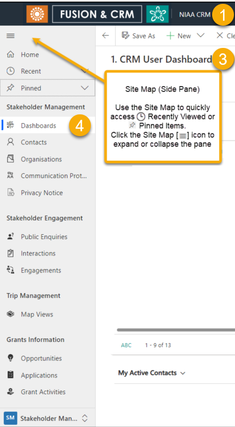Click the ABC alphabet filter link
Screen dimensions: 235x427
(126, 345)
